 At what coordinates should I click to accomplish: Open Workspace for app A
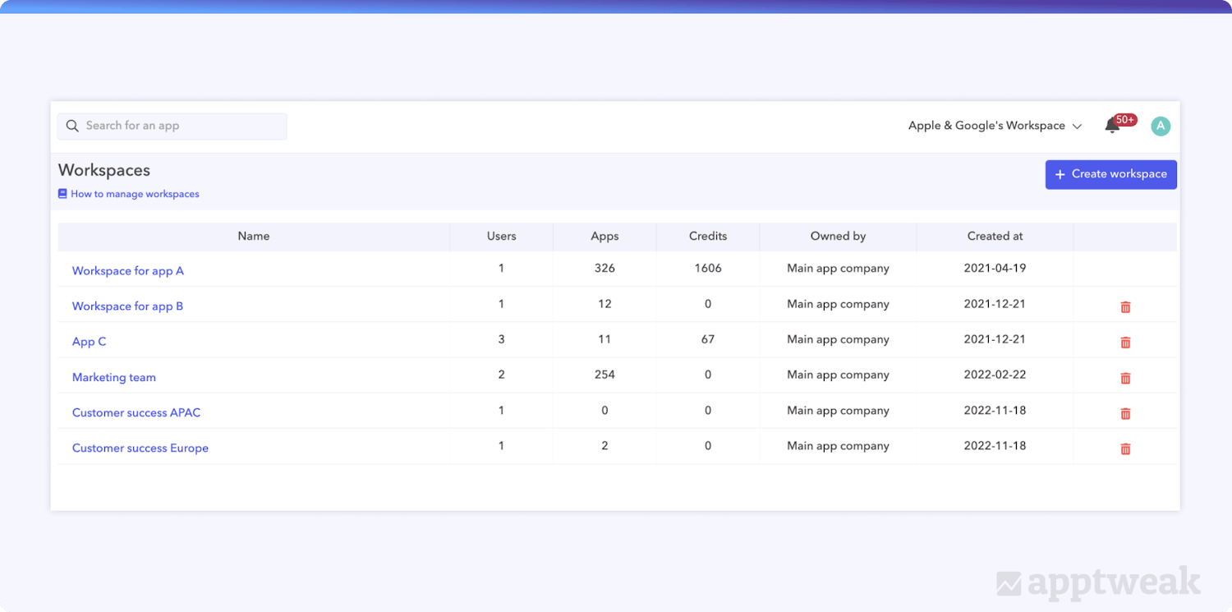128,271
